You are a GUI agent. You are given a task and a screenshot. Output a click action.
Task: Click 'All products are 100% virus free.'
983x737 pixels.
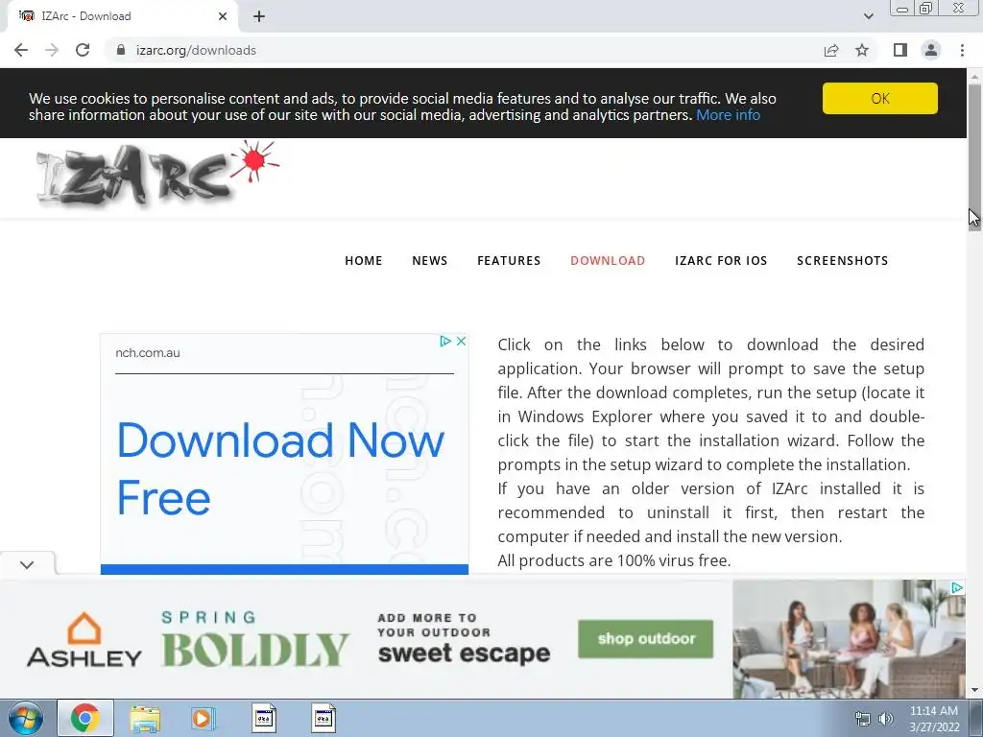(614, 560)
